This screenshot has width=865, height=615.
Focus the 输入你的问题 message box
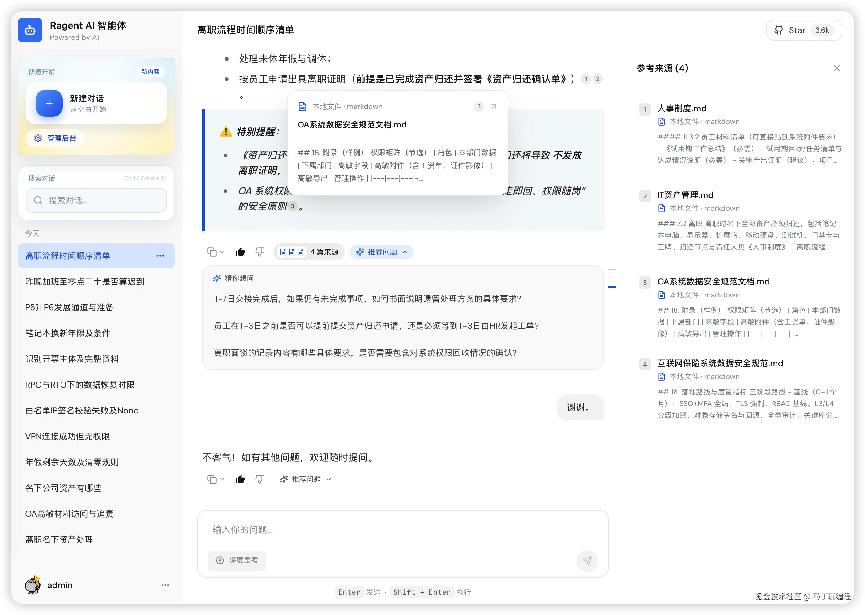403,529
